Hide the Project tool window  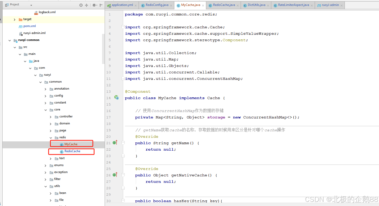click(x=101, y=5)
